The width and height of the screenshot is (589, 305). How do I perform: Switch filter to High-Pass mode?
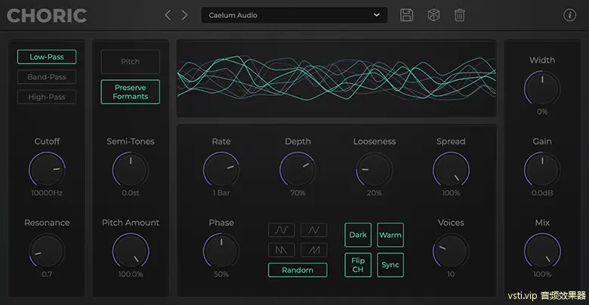pos(47,97)
